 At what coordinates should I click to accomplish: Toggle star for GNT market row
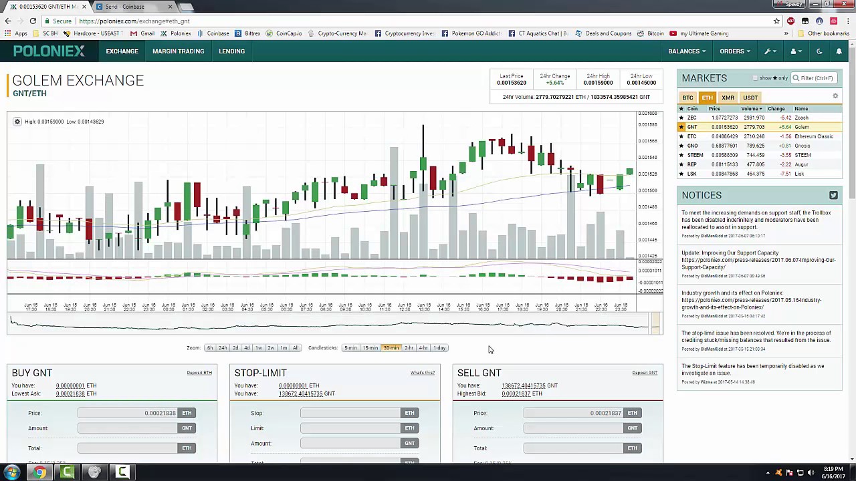681,127
